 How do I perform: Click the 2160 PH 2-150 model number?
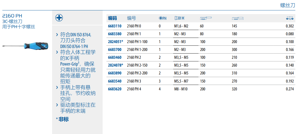(x=137, y=66)
